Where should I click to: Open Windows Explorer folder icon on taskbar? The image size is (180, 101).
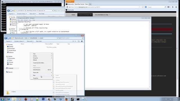pos(14,99)
